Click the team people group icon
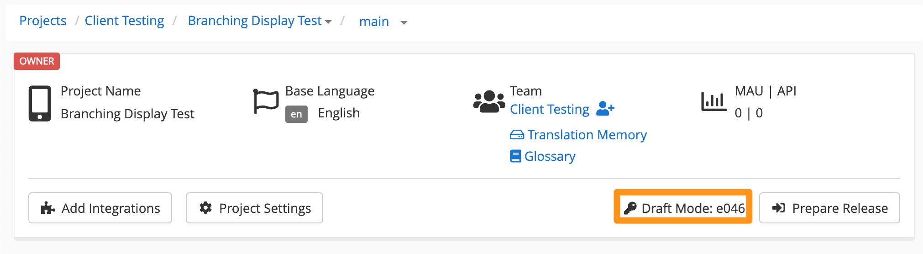The width and height of the screenshot is (923, 254). coord(489,101)
